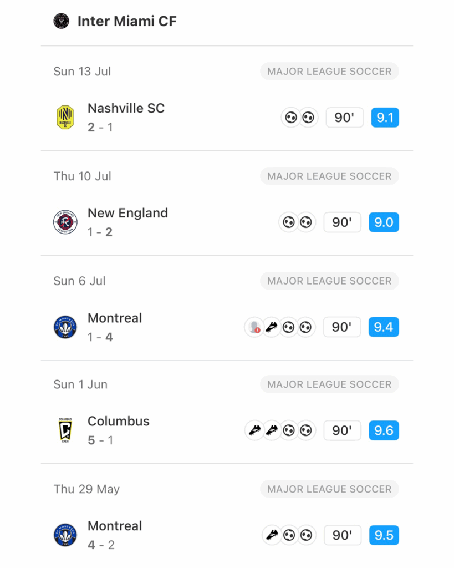
Task: Open the New England 1 - 2 match row
Action: tap(227, 222)
